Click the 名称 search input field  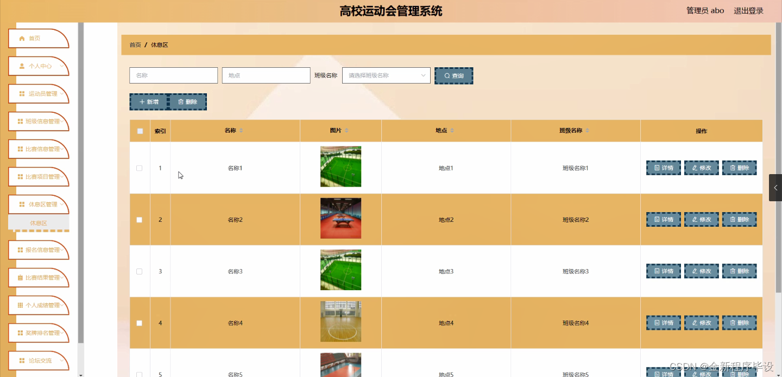(173, 75)
